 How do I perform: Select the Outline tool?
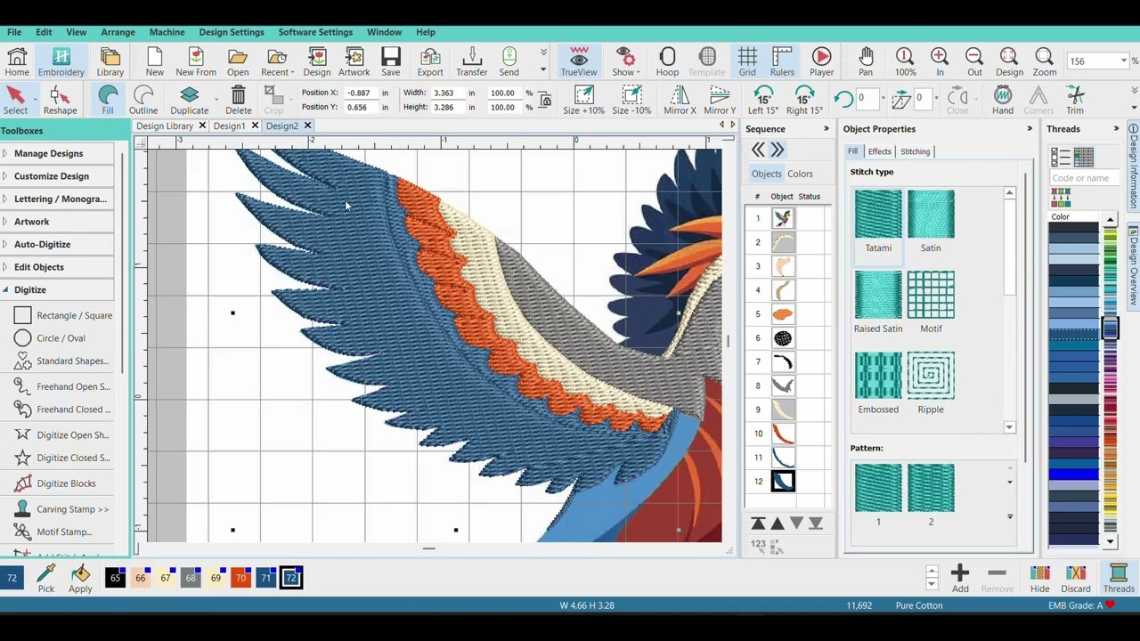[x=143, y=100]
